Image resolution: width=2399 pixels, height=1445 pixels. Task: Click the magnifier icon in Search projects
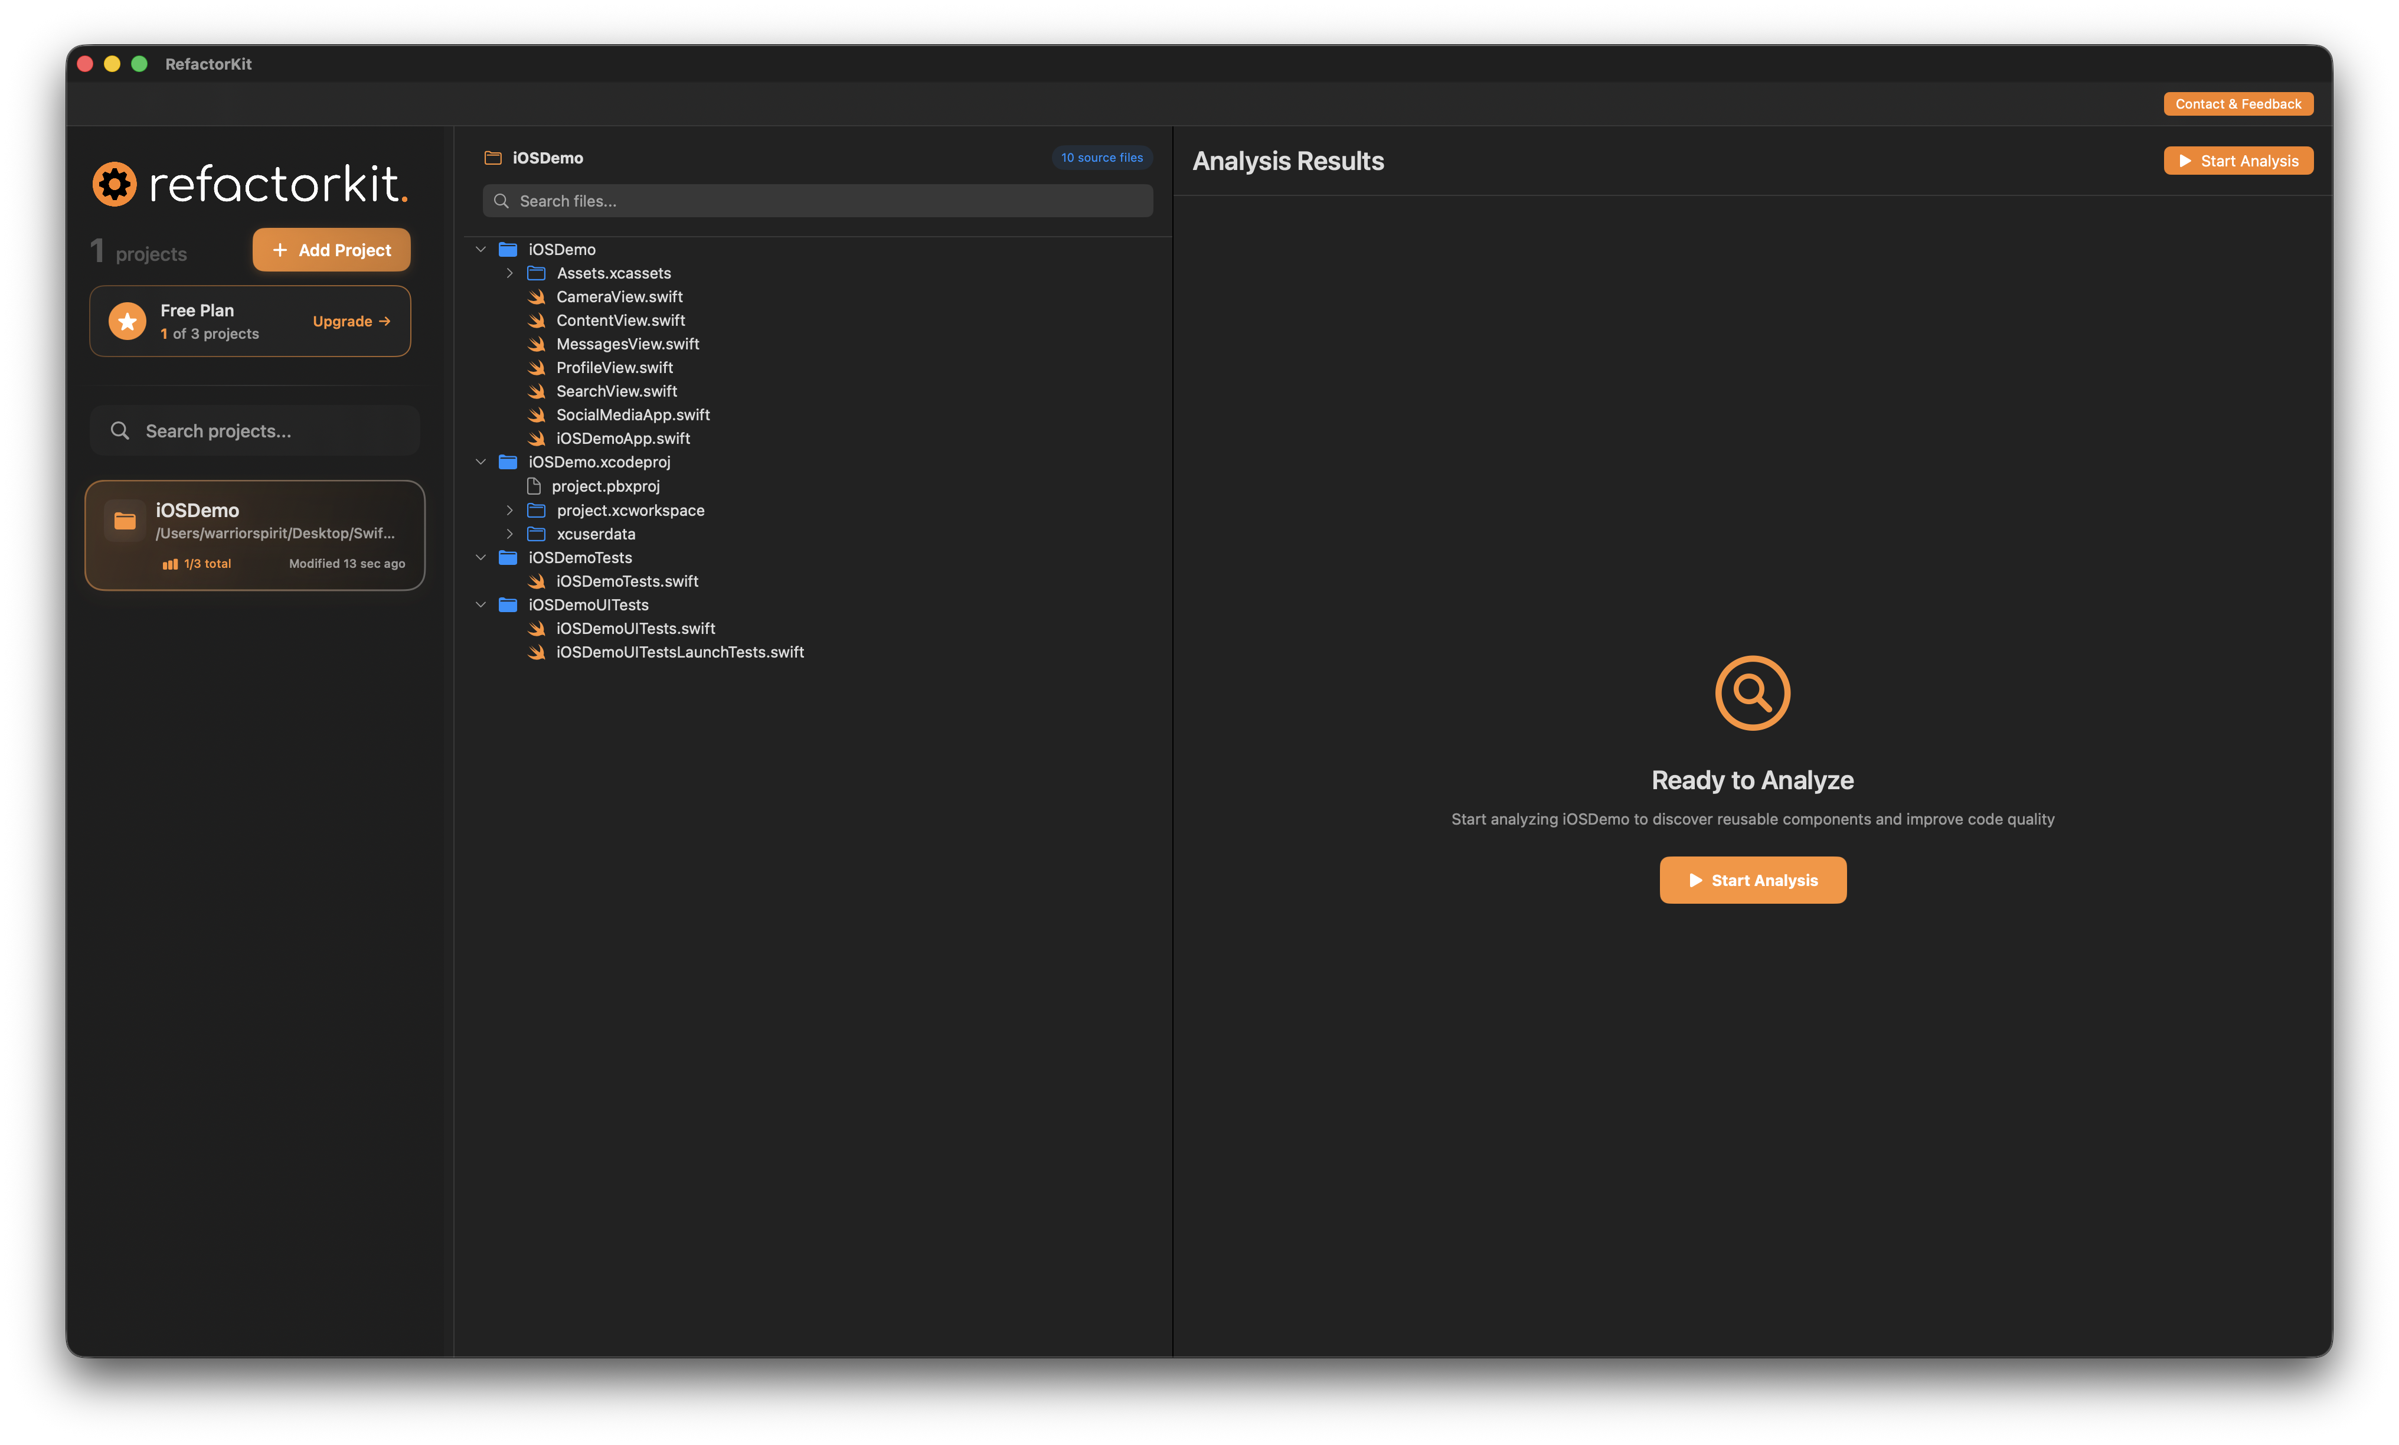pos(120,430)
